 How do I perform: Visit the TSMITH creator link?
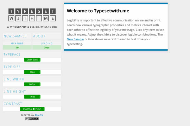tap(39, 115)
